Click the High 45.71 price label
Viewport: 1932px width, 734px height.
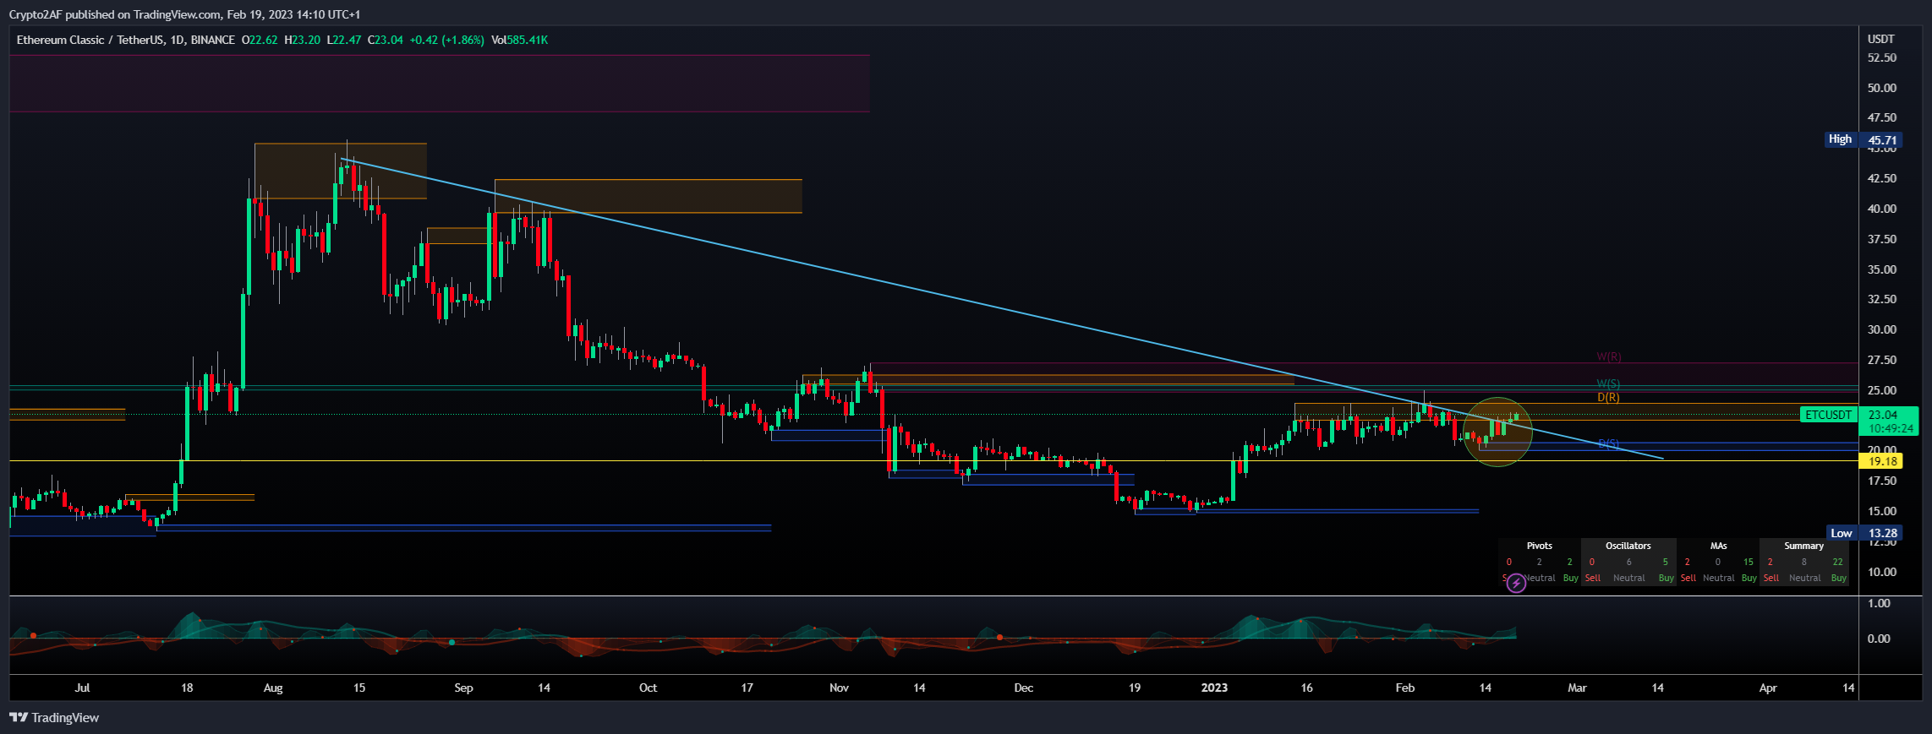tap(1864, 139)
